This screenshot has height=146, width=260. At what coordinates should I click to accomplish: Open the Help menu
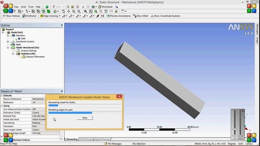pyautogui.click(x=38, y=7)
